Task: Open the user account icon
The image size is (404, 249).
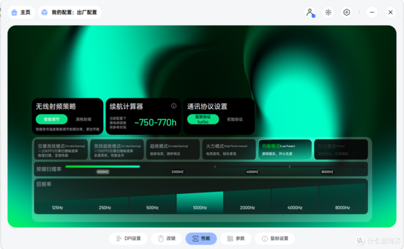Action: (310, 12)
